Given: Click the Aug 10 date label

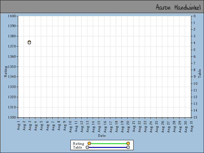Looking at the screenshot, I should [x=70, y=127].
